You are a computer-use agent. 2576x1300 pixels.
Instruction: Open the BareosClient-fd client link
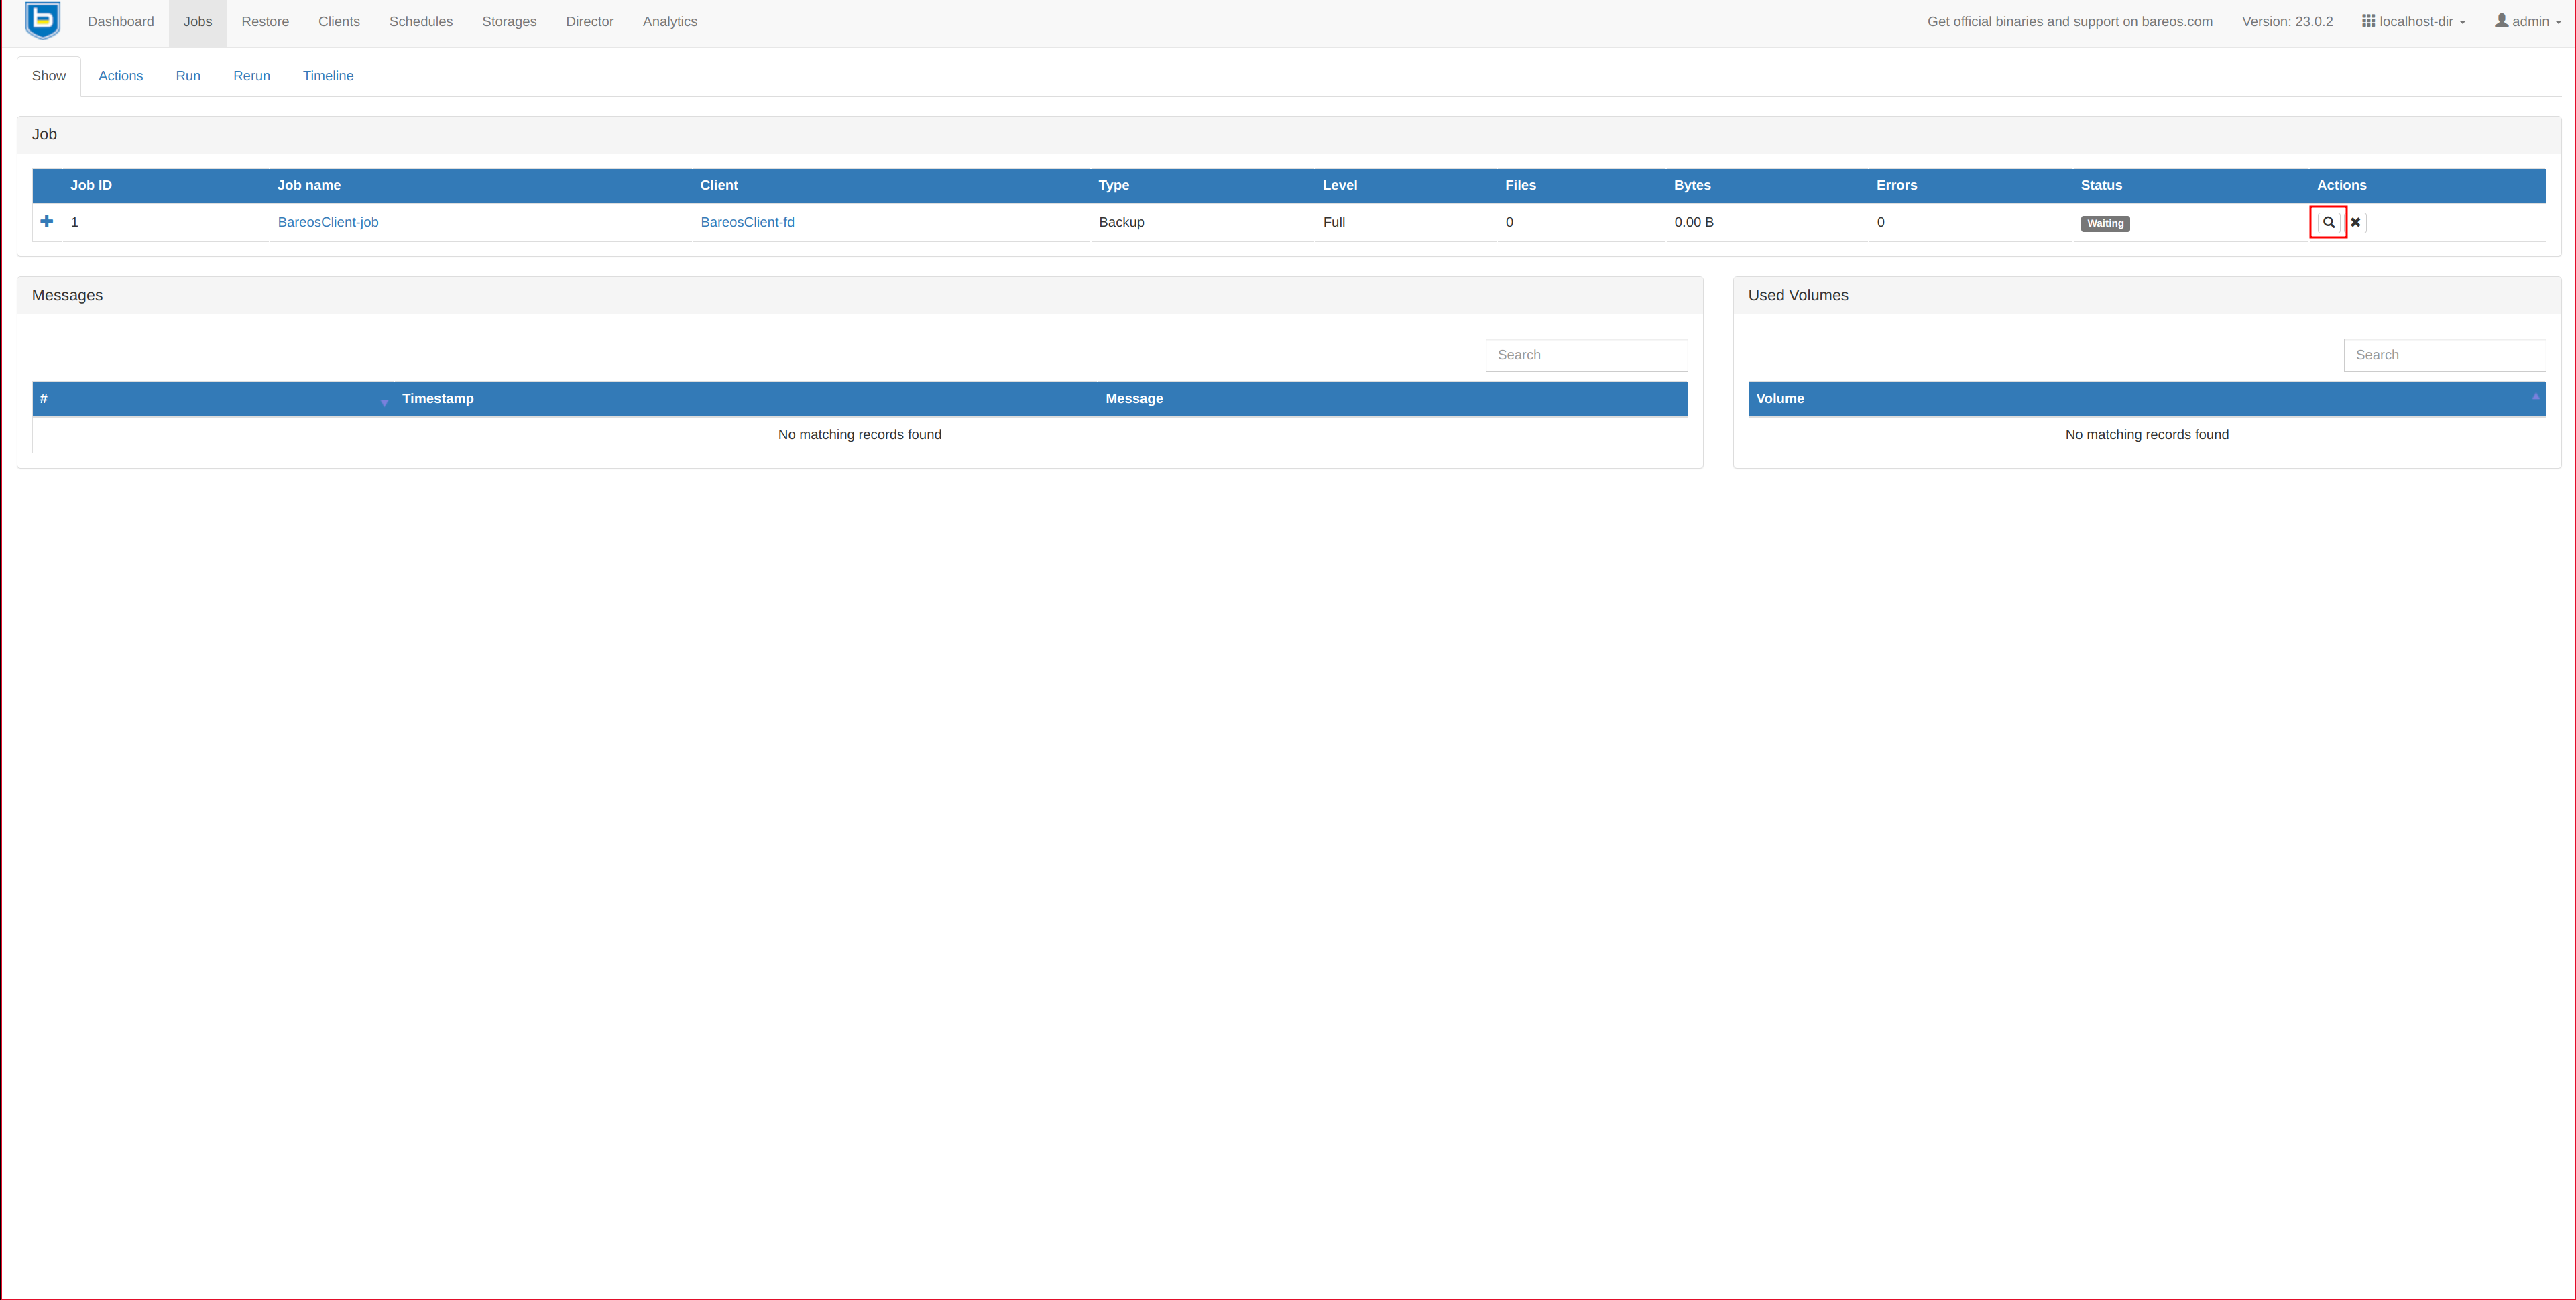(747, 222)
